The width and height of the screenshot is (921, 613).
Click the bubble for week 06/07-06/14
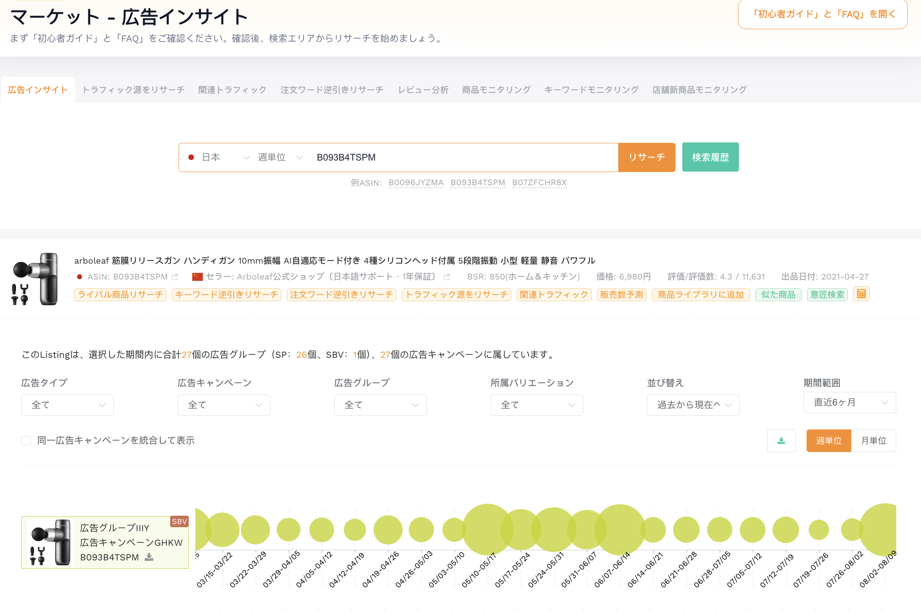pos(620,529)
